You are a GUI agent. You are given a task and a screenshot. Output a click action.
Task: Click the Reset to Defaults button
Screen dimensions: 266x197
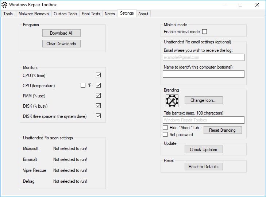tap(204, 167)
